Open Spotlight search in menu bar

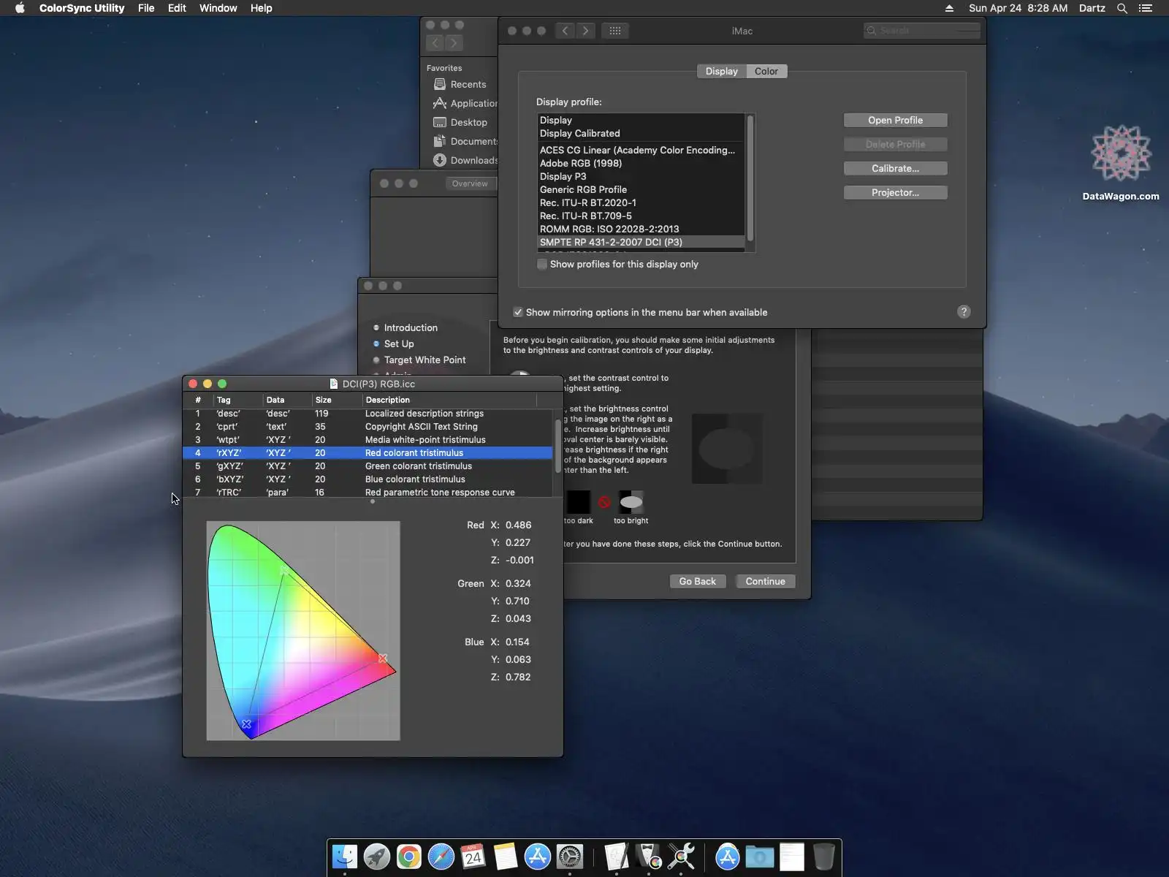coord(1122,8)
